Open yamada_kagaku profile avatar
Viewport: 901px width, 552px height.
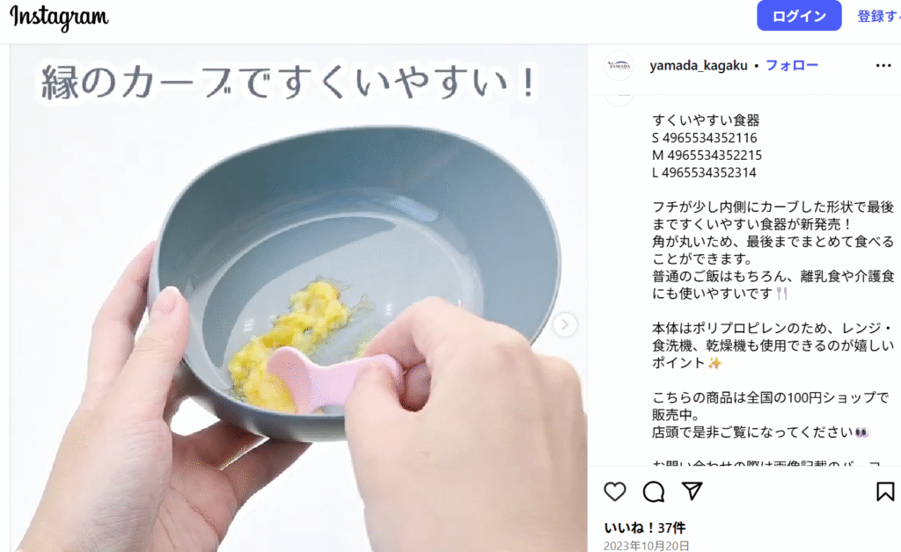[x=619, y=65]
